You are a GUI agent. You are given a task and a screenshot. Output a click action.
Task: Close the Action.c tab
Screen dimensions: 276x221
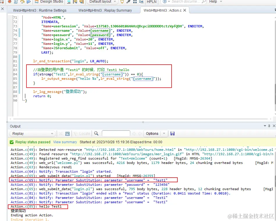click(185, 10)
